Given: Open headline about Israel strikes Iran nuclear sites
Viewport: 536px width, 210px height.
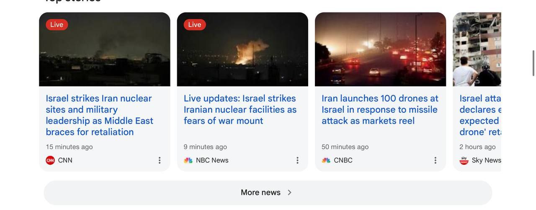Looking at the screenshot, I should click(100, 115).
